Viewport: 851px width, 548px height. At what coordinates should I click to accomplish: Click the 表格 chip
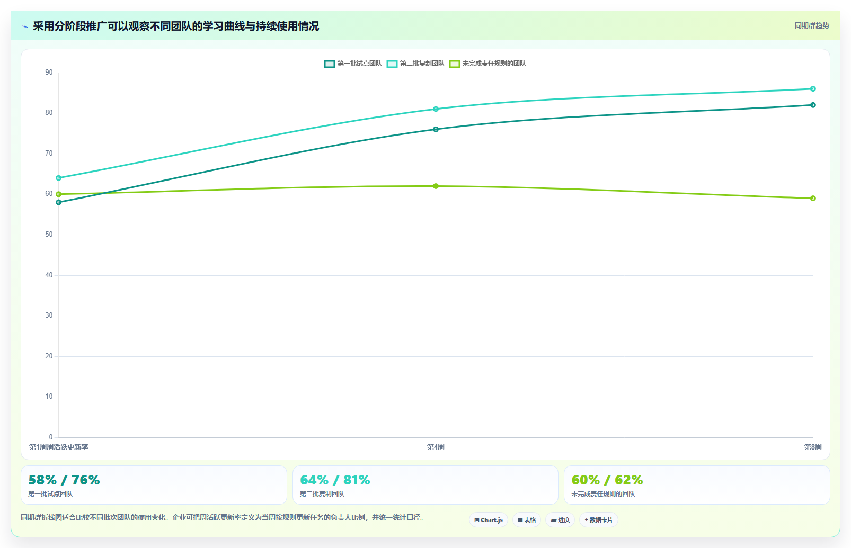click(x=527, y=520)
